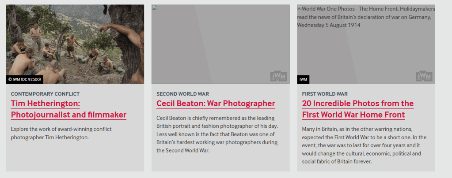This screenshot has width=452, height=178.
Task: Click the broken image icon in Home Front card
Action: click(300, 8)
